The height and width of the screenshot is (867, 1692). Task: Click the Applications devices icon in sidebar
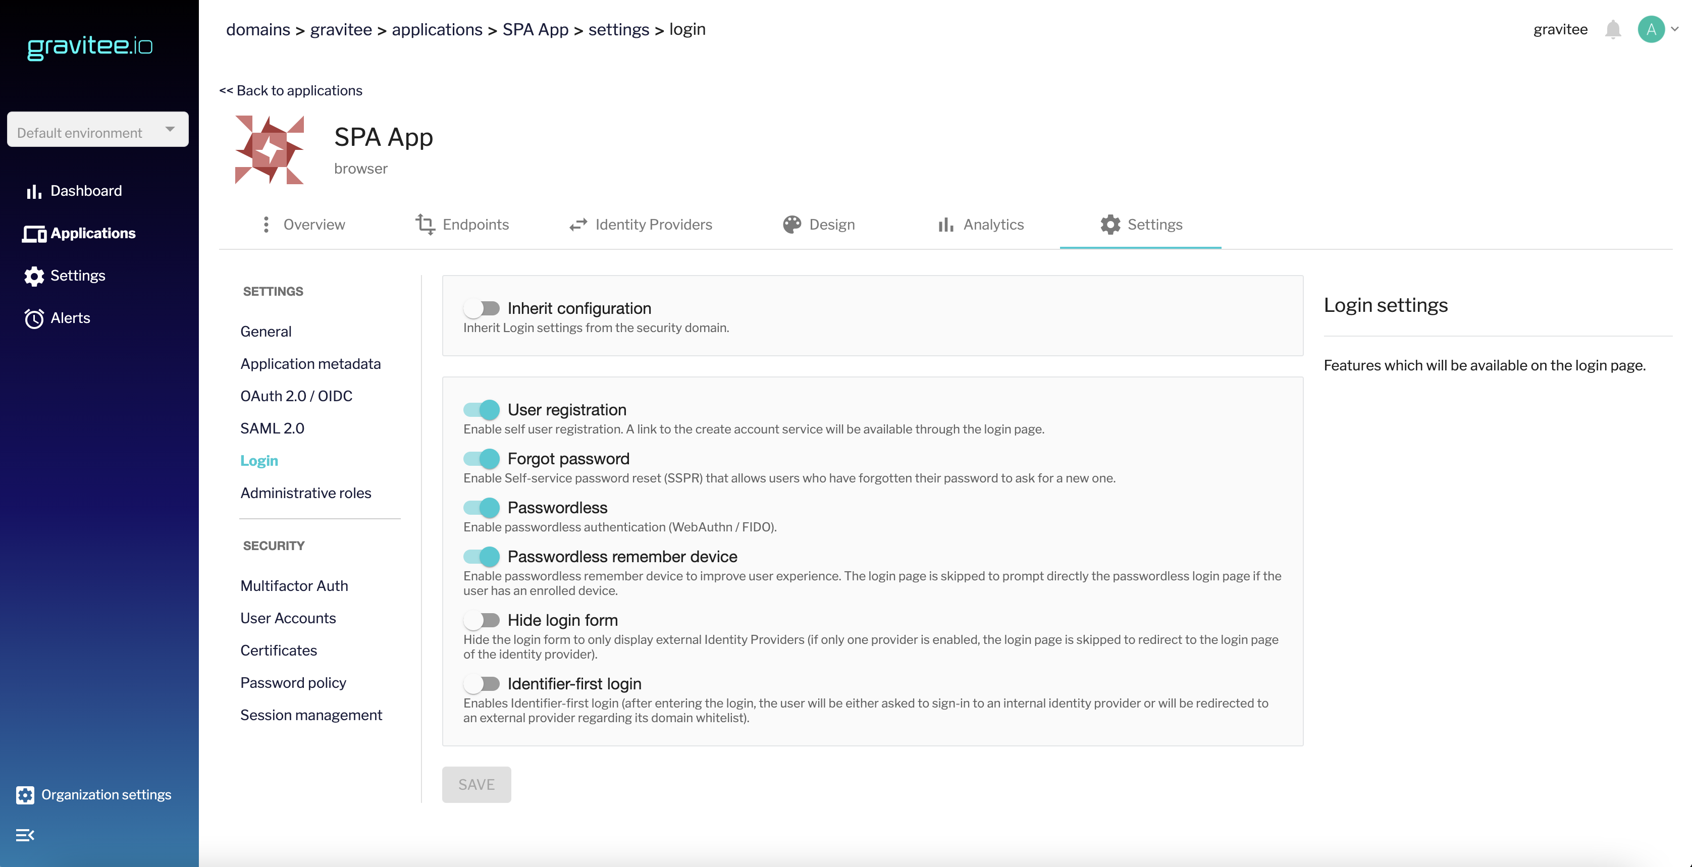tap(34, 234)
